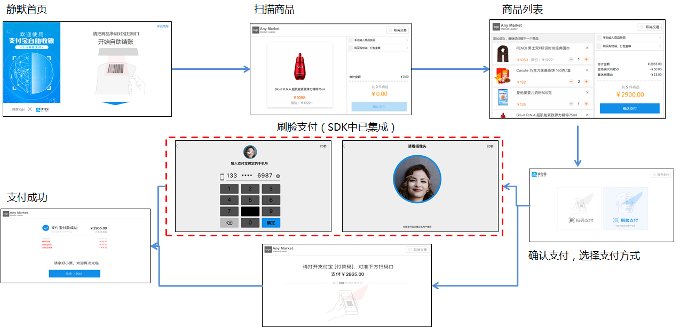Click the ¥ 2900.00 total amount
Screen dimensions: 680x327
click(x=630, y=94)
